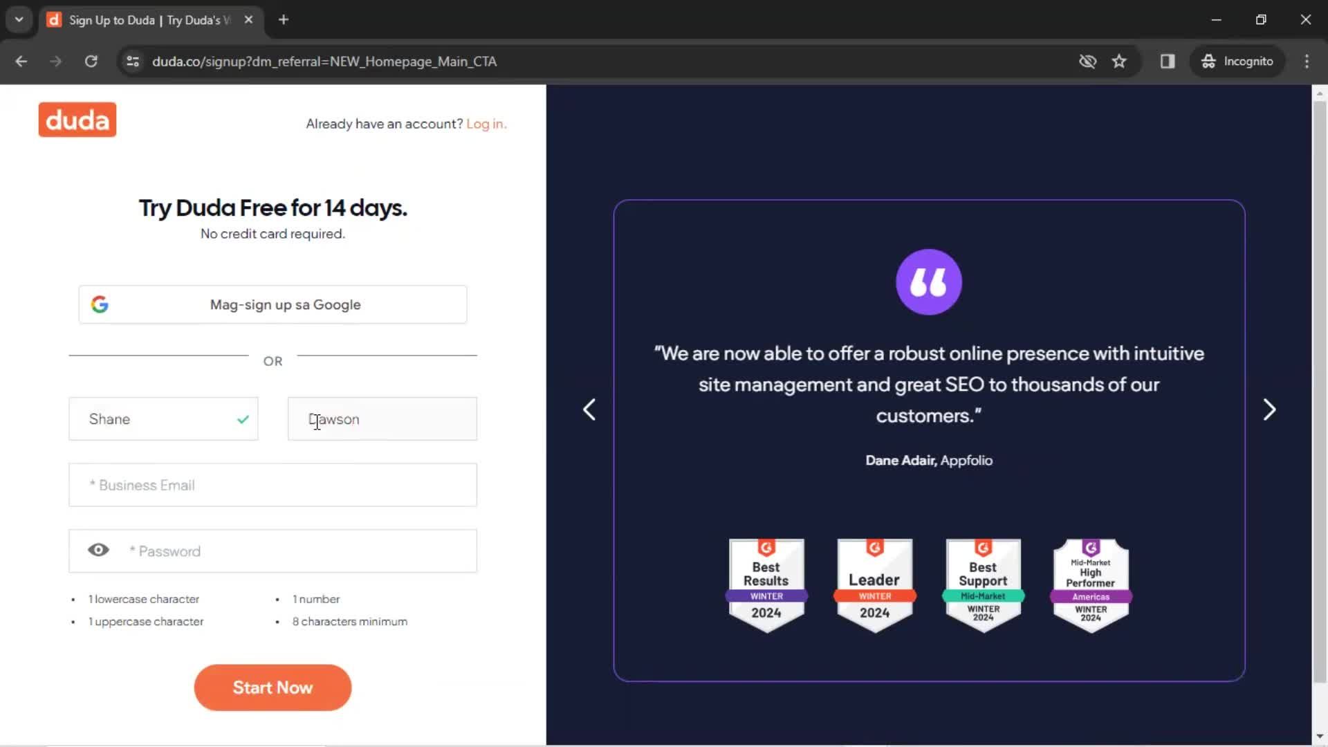The image size is (1328, 747).
Task: Click the third-party cookies blocked eye icon
Action: click(1087, 62)
